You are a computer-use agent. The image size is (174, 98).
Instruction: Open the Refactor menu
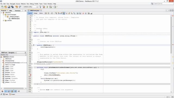pyautogui.click(x=23, y=4)
